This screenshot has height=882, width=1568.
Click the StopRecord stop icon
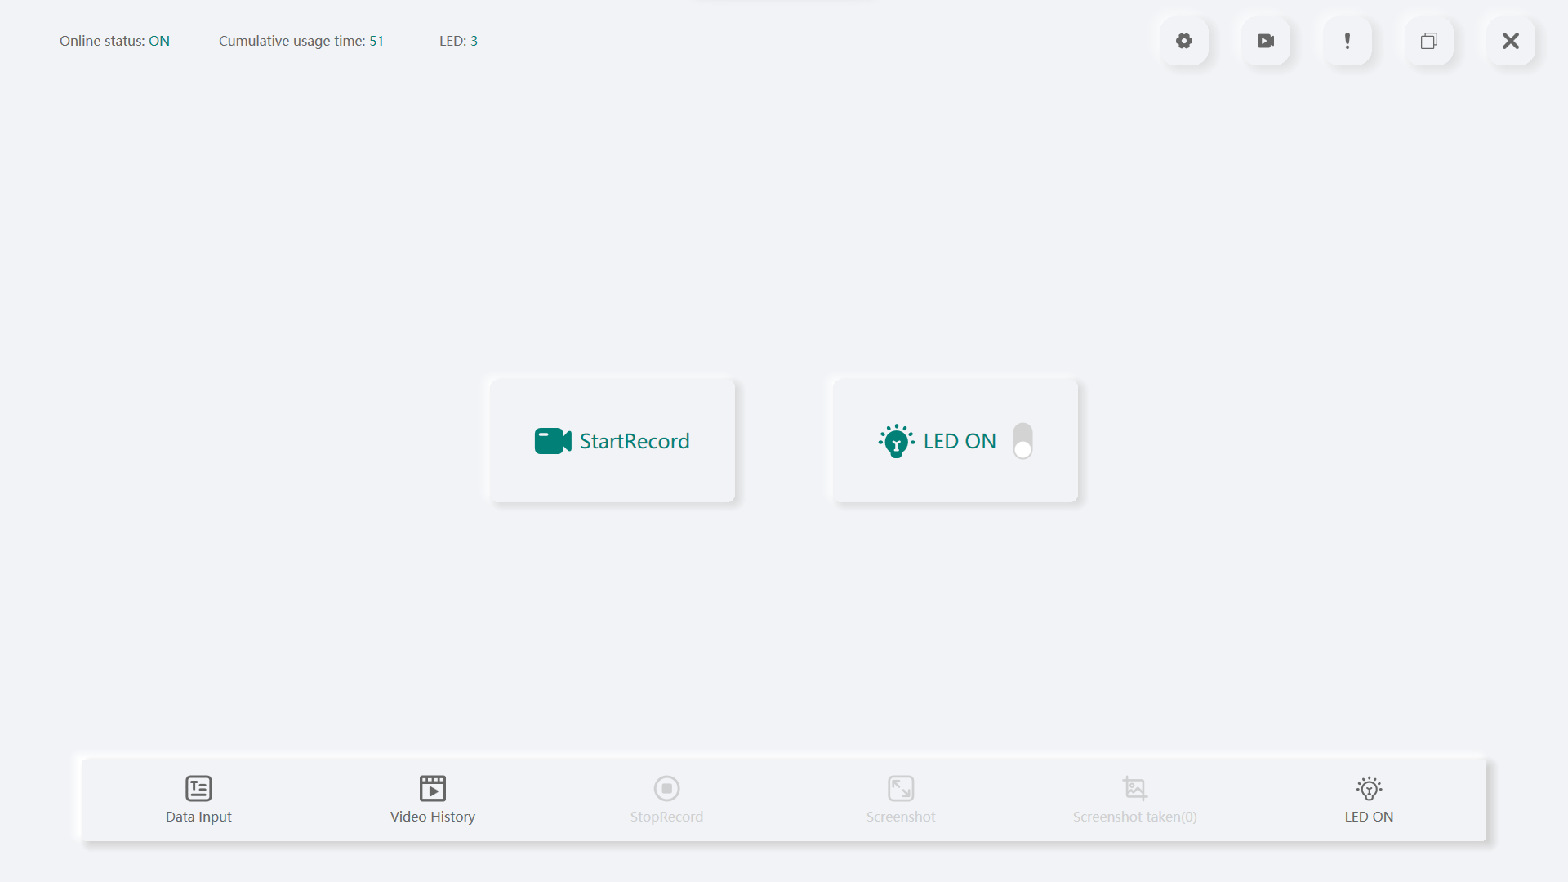tap(666, 788)
